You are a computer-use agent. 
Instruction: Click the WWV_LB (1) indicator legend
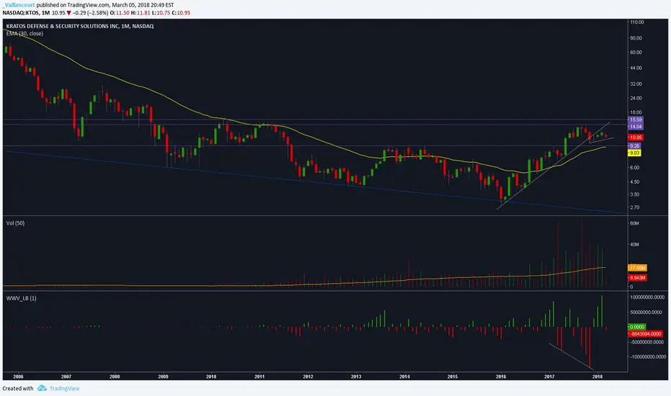pos(21,298)
